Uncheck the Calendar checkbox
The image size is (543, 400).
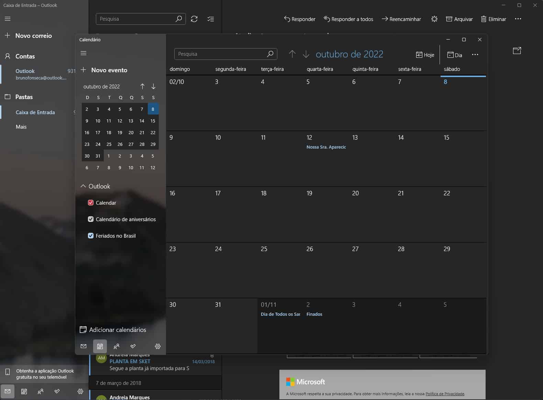pyautogui.click(x=91, y=203)
